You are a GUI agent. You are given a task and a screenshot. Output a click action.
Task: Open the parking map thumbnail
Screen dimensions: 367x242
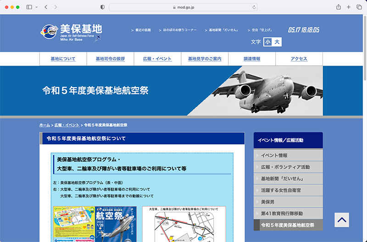(x=184, y=224)
